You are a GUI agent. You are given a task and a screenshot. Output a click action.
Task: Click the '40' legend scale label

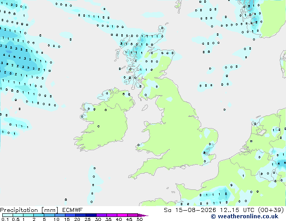pyautogui.click(x=119, y=219)
